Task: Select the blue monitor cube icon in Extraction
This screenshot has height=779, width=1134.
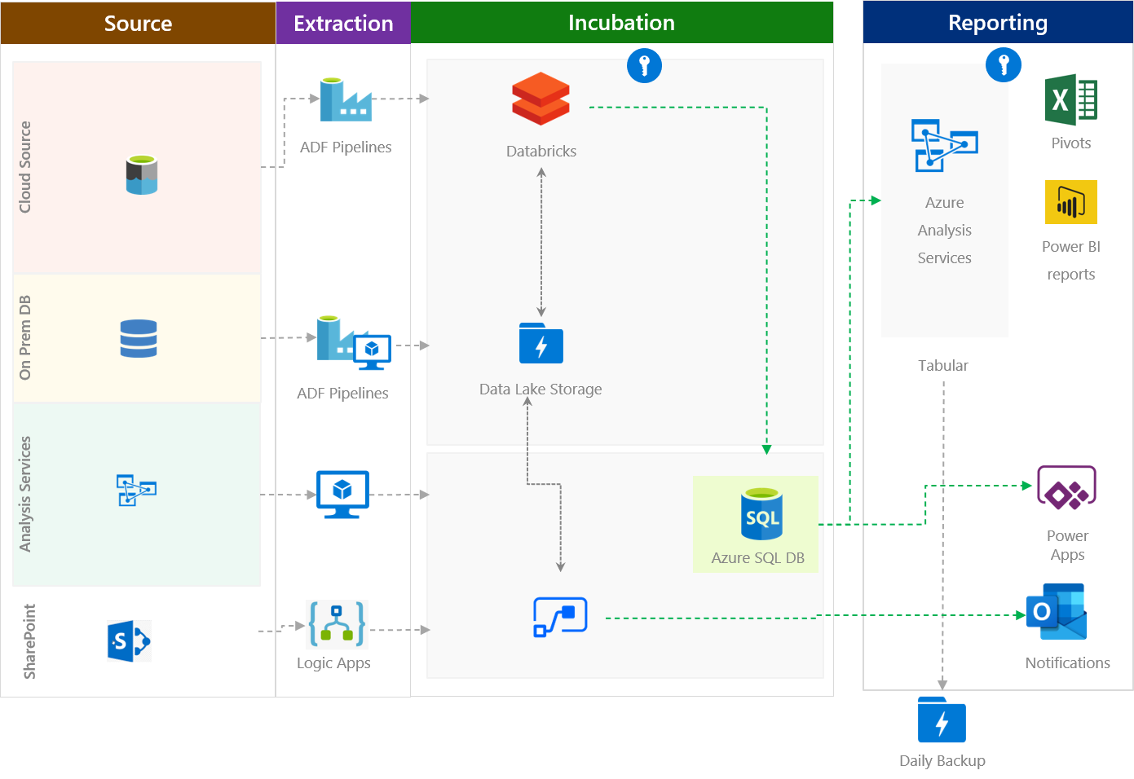Action: click(x=342, y=494)
